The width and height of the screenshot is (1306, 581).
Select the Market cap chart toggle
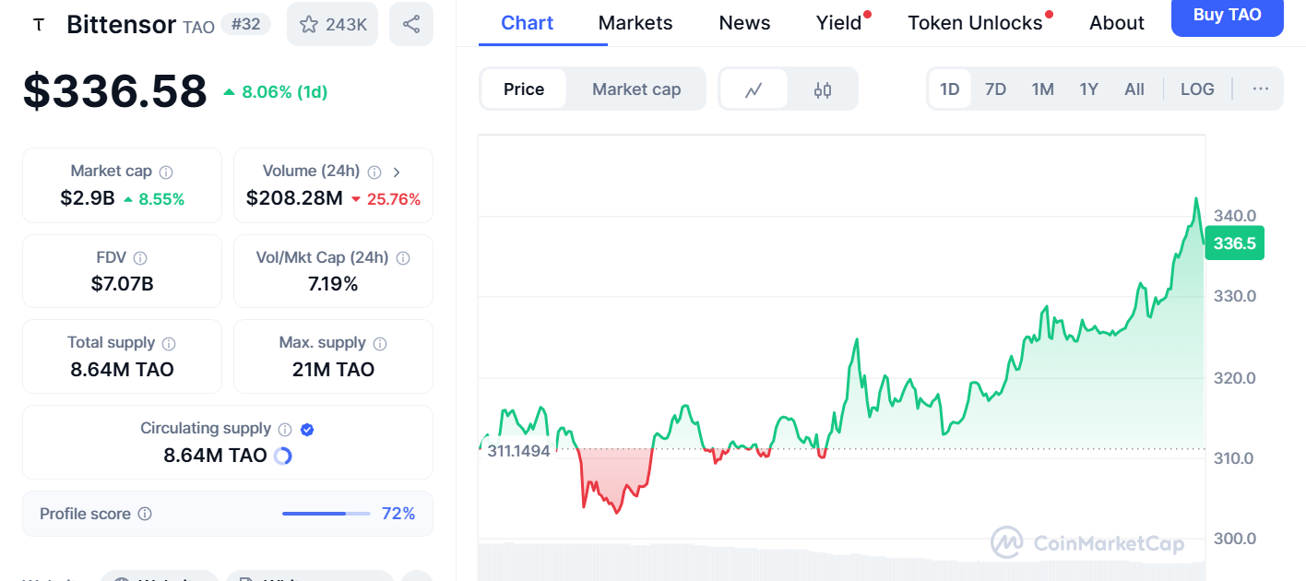click(636, 89)
